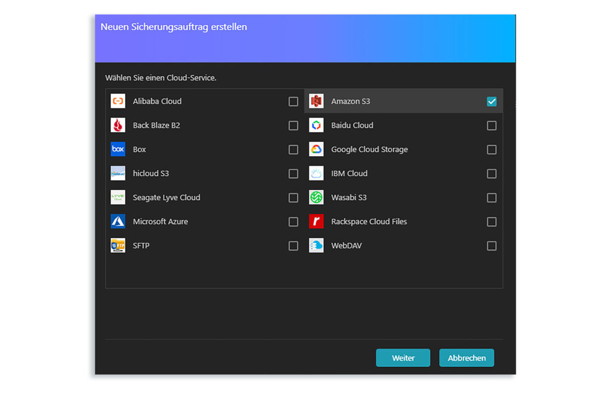Choose the Microsoft Azure icon
611x395 pixels.
118,222
